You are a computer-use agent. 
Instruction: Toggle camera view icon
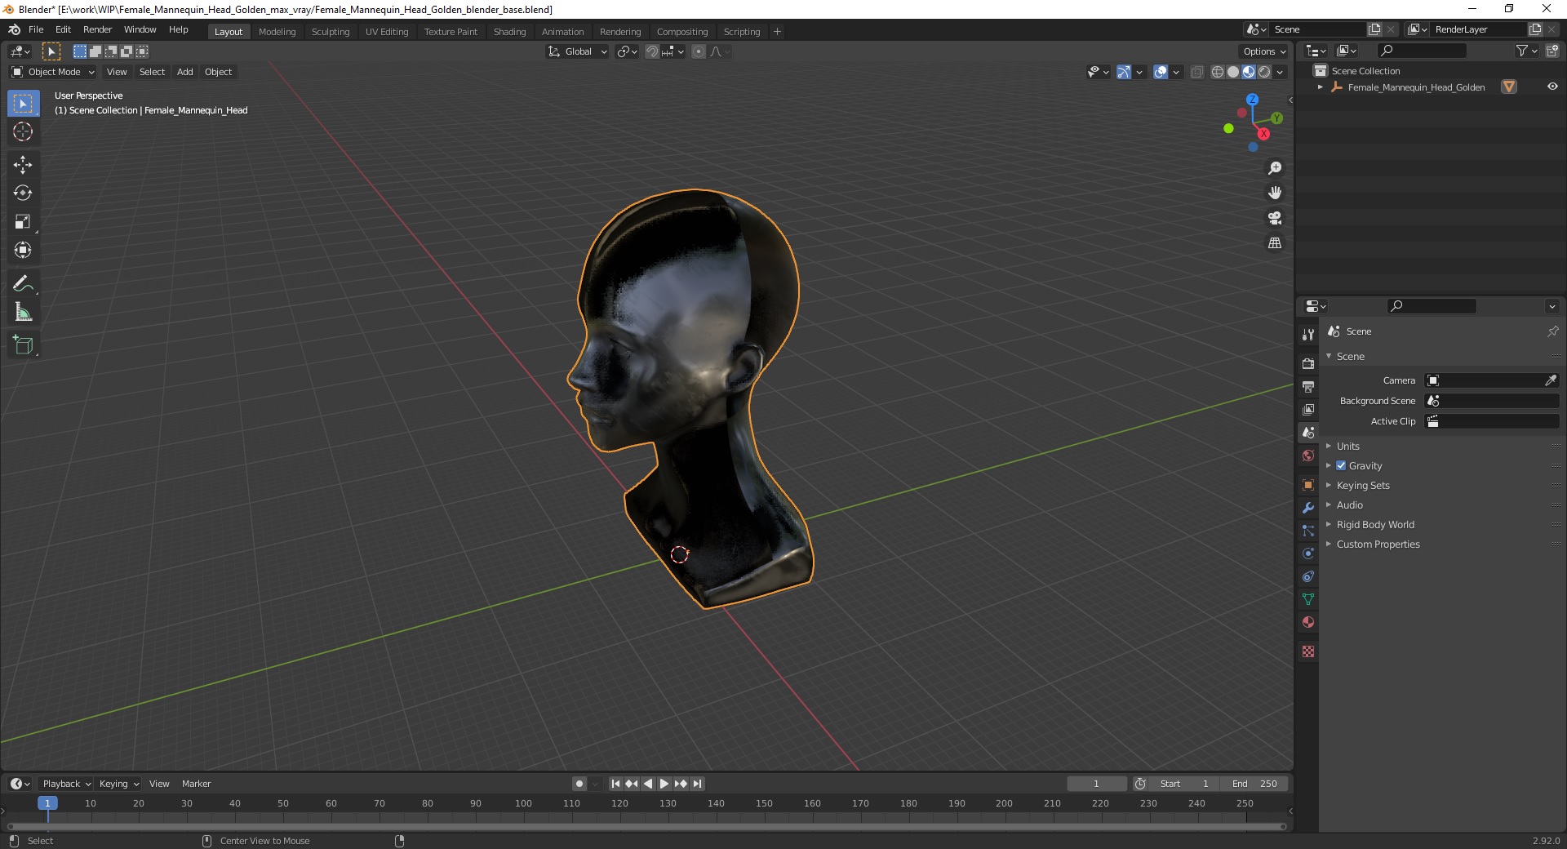[x=1274, y=218]
